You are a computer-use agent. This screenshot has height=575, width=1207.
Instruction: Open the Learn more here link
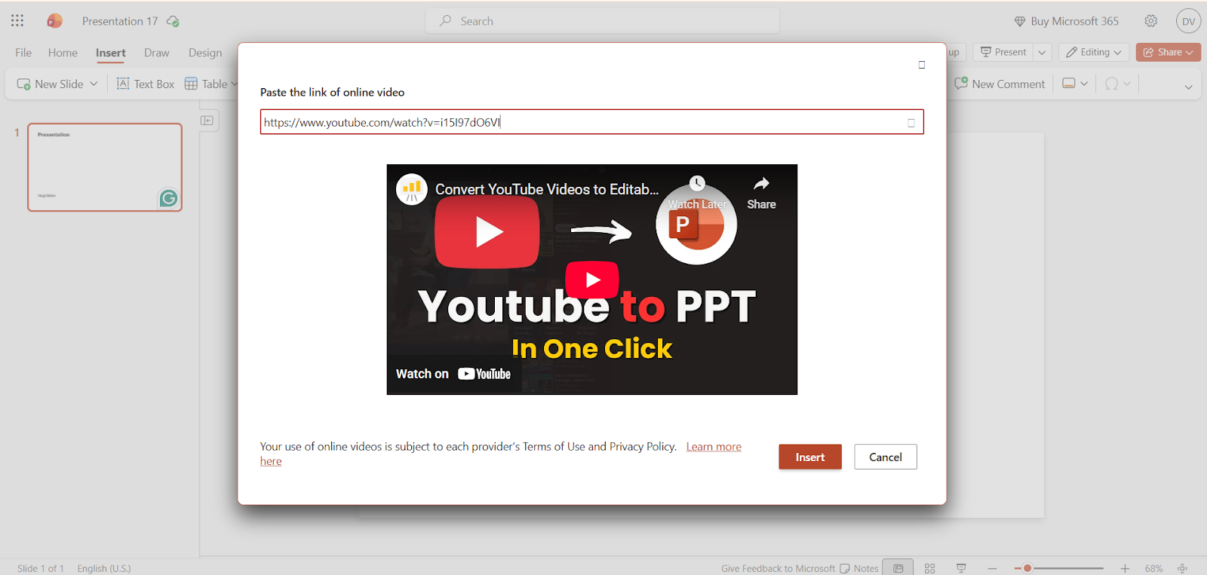(x=714, y=447)
